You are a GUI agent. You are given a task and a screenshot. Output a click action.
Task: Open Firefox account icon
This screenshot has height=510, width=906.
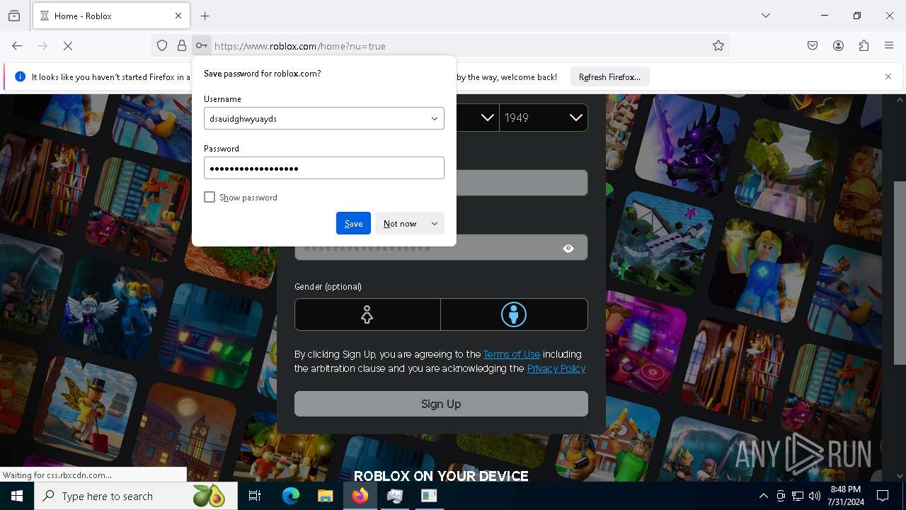point(838,46)
